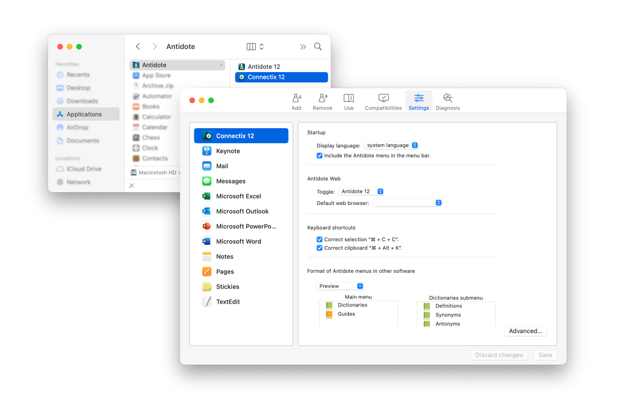The height and width of the screenshot is (413, 624).
Task: Select Applications in the Finder sidebar
Action: coord(84,114)
